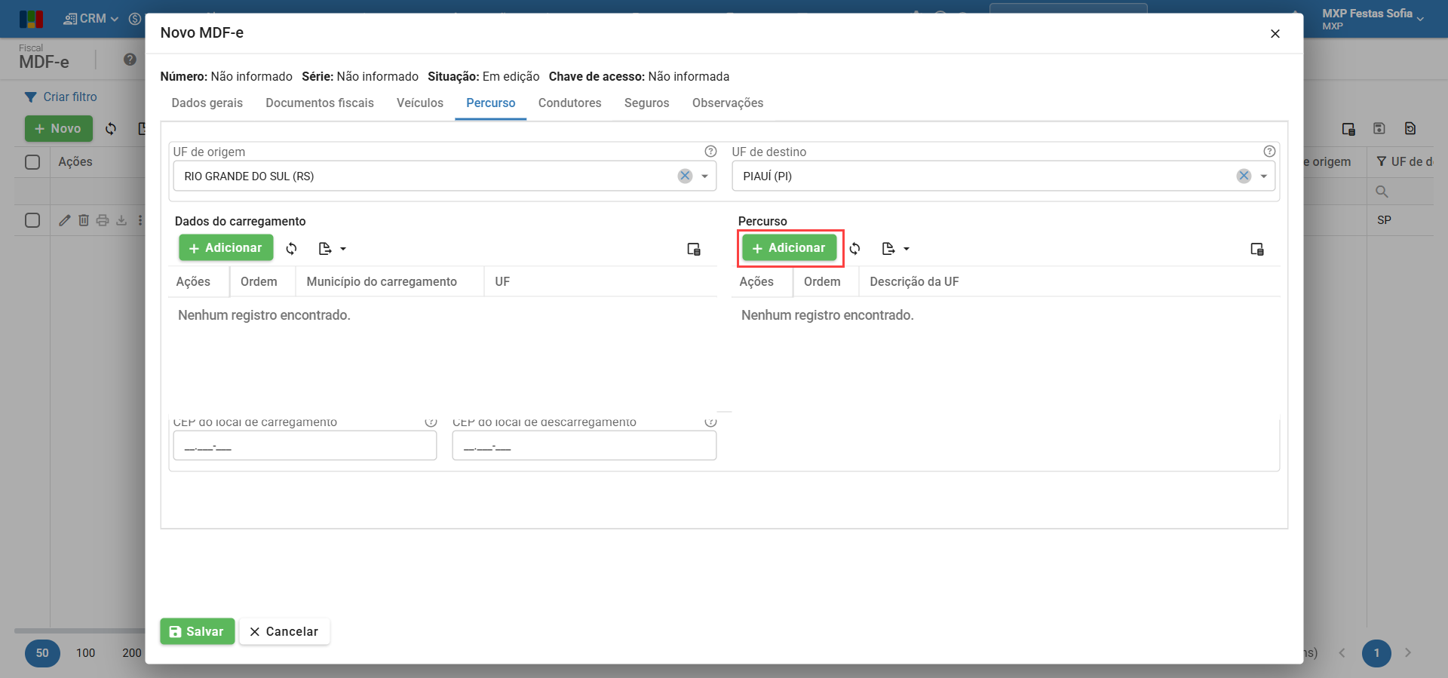Open export menu for the Percurso grid
The image size is (1448, 678).
(x=895, y=248)
